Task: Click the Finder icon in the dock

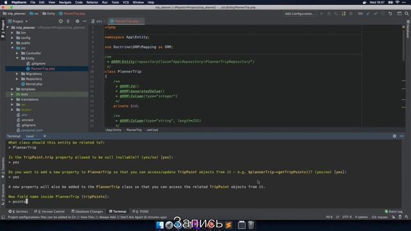Action: (160, 225)
